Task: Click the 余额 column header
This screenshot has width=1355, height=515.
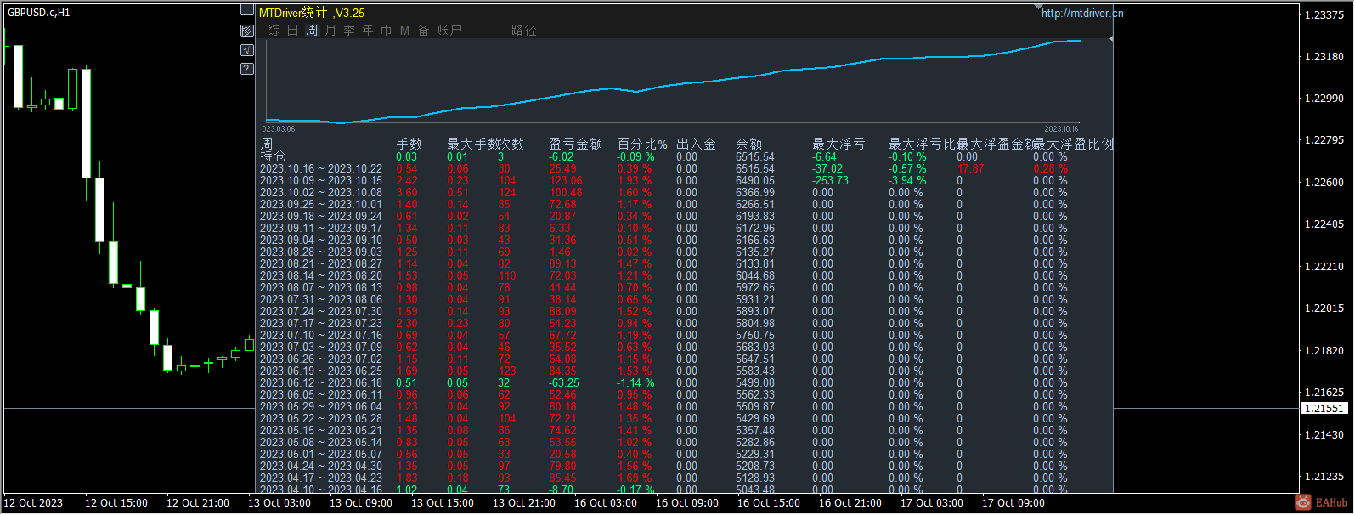Action: tap(748, 144)
